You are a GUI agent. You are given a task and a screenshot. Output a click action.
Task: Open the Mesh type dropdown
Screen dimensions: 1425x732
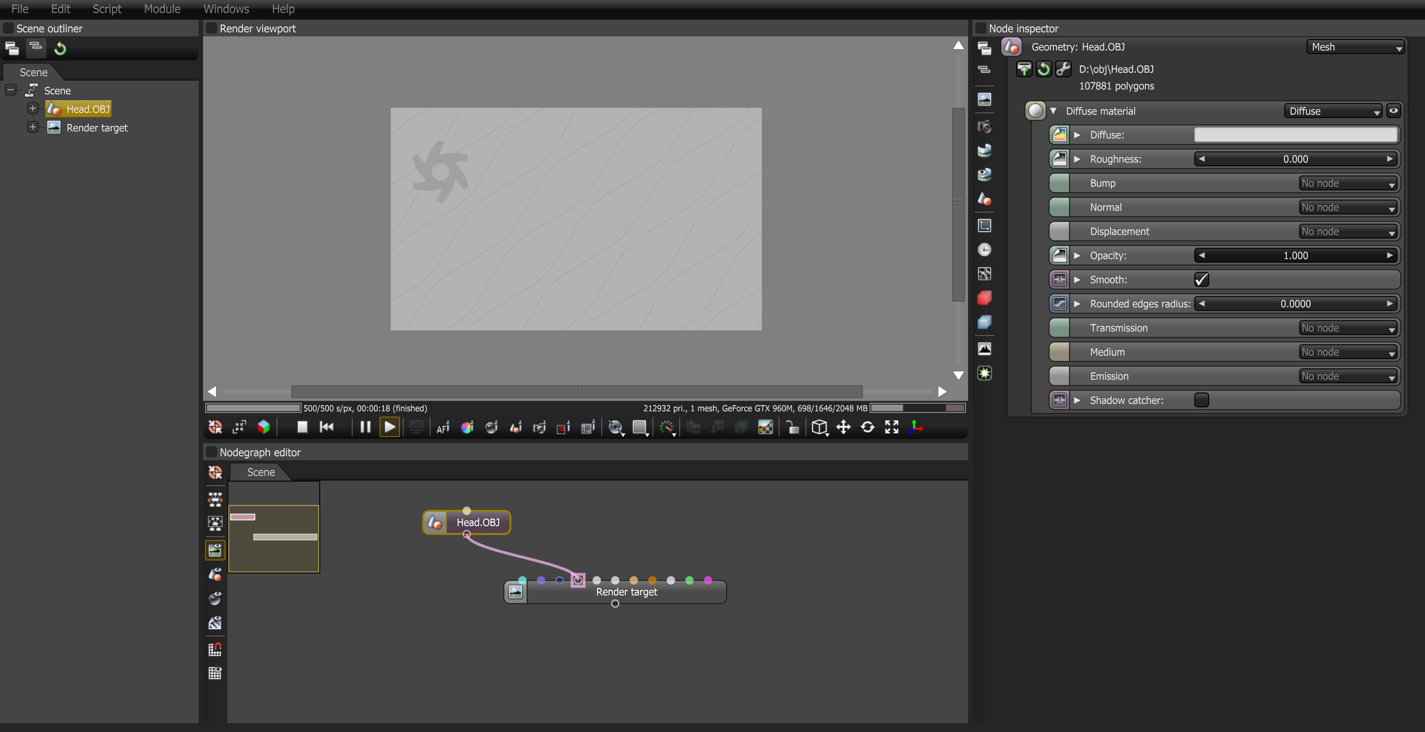coord(1355,47)
